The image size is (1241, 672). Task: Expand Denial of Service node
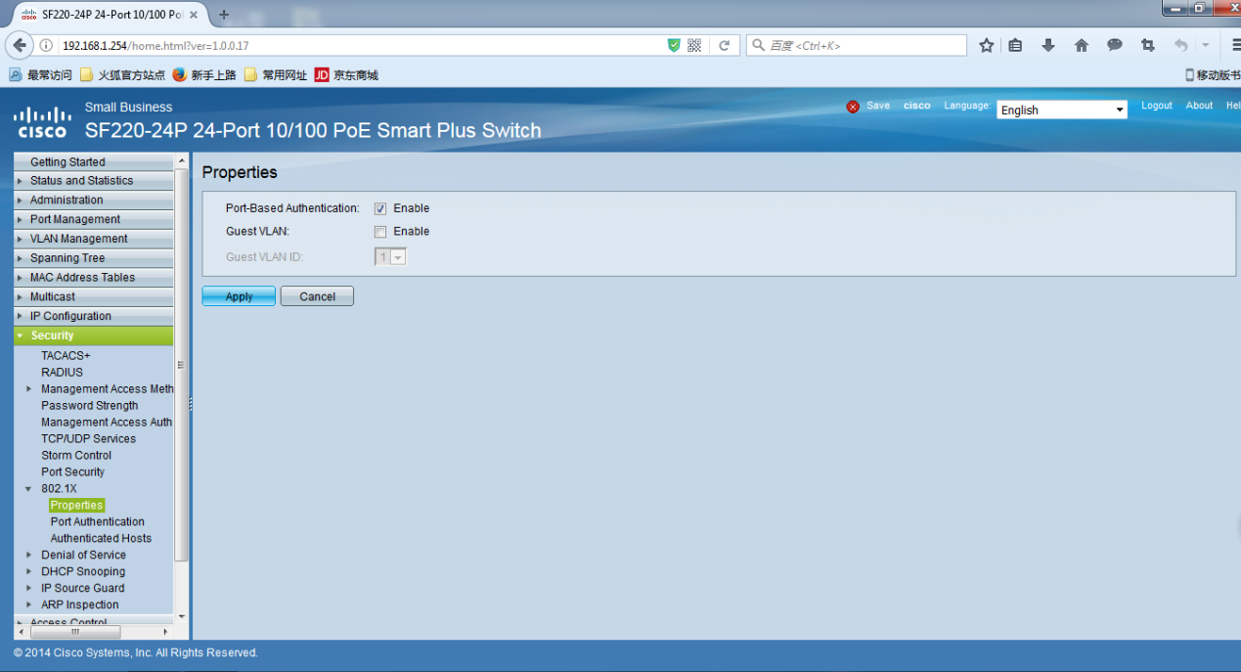[x=28, y=556]
